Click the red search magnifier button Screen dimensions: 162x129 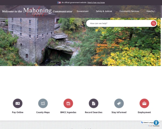coord(153,23)
